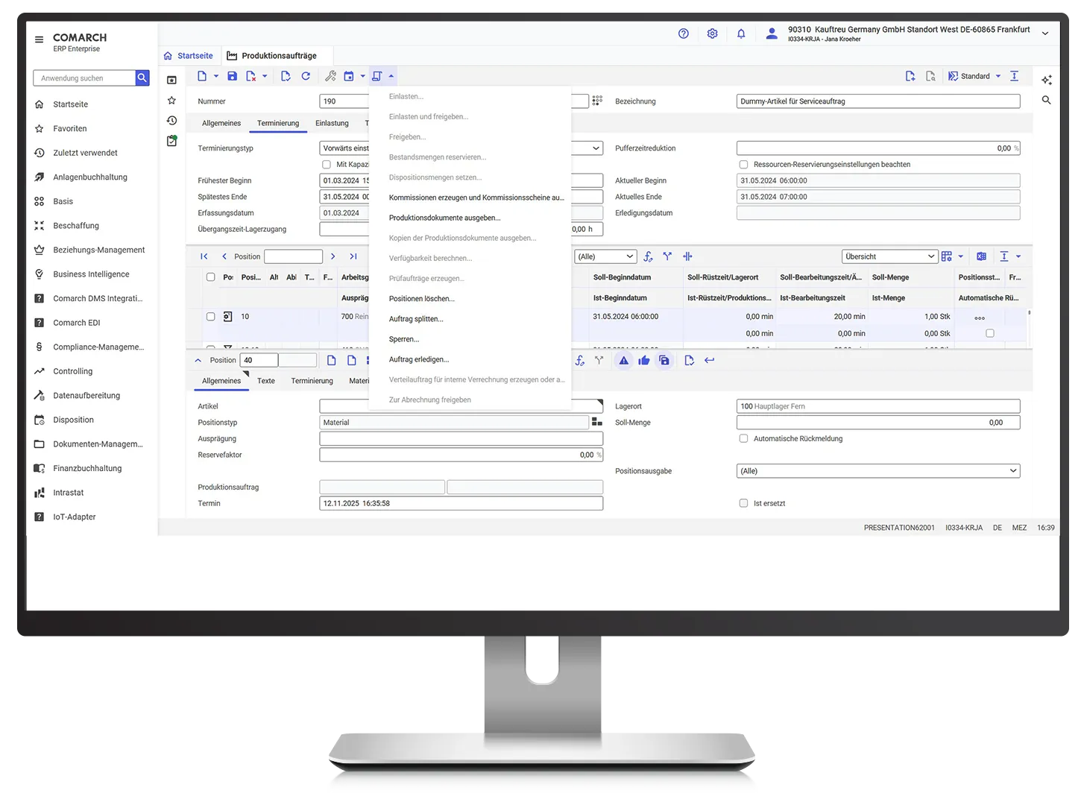
Task: Check the Automatische Rückmeldung checkbox
Action: coord(743,439)
